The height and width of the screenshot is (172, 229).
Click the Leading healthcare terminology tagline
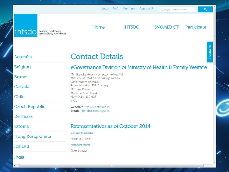(x=52, y=32)
